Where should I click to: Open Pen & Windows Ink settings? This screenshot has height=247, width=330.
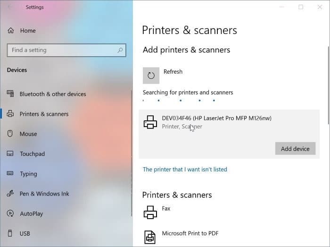point(44,194)
